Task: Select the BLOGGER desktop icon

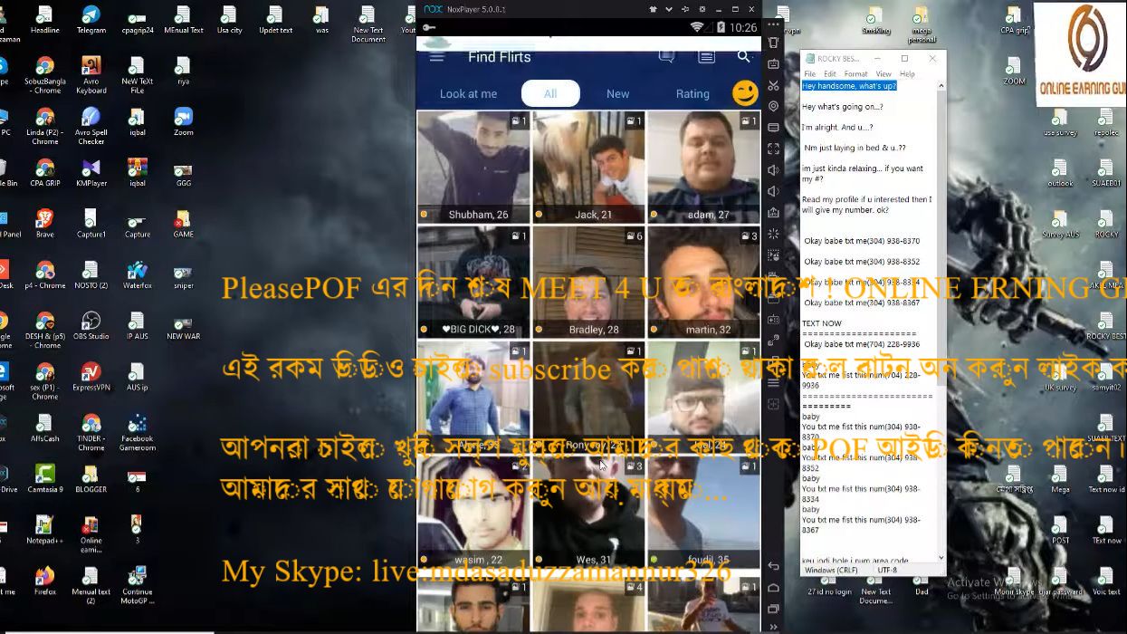Action: [x=91, y=478]
